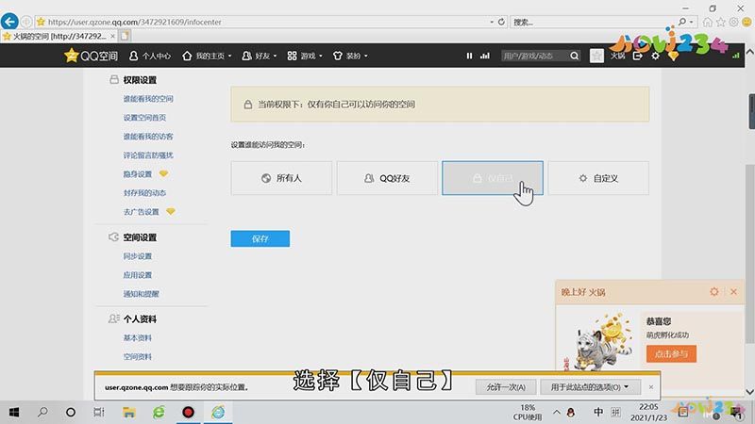
Task: Open the browser home icon
Action: click(x=707, y=22)
